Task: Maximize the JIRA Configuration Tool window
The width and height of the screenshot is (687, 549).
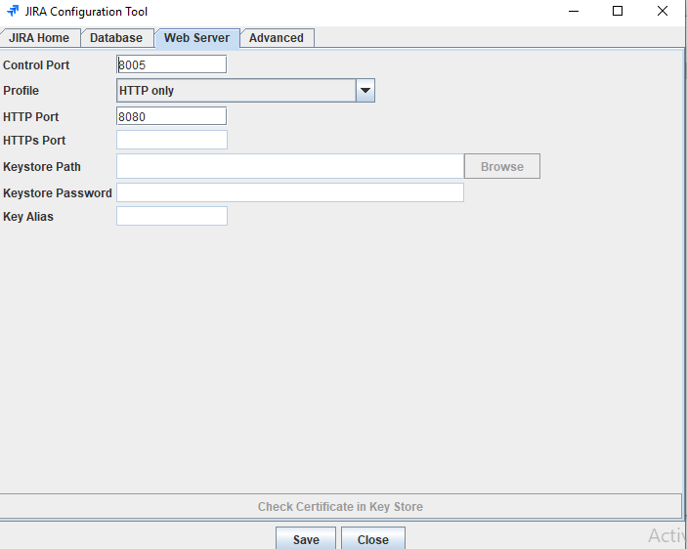Action: (x=618, y=11)
